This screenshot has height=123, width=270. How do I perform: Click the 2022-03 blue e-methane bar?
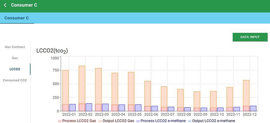click(105, 107)
